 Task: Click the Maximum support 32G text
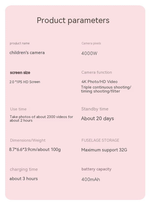pyautogui.click(x=104, y=150)
